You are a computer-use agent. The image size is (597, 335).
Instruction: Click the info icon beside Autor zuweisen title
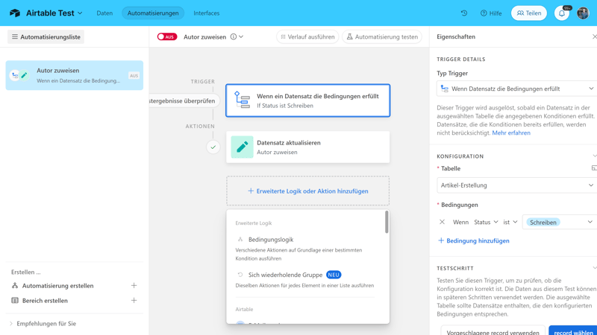(x=234, y=36)
